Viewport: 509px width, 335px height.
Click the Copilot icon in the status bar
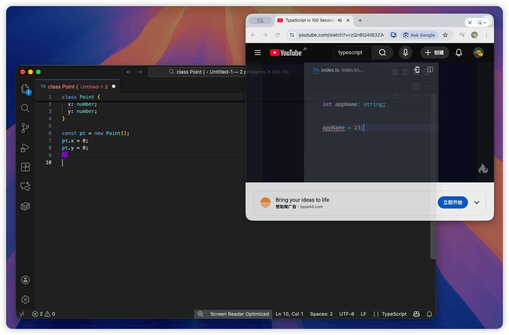pos(416,314)
